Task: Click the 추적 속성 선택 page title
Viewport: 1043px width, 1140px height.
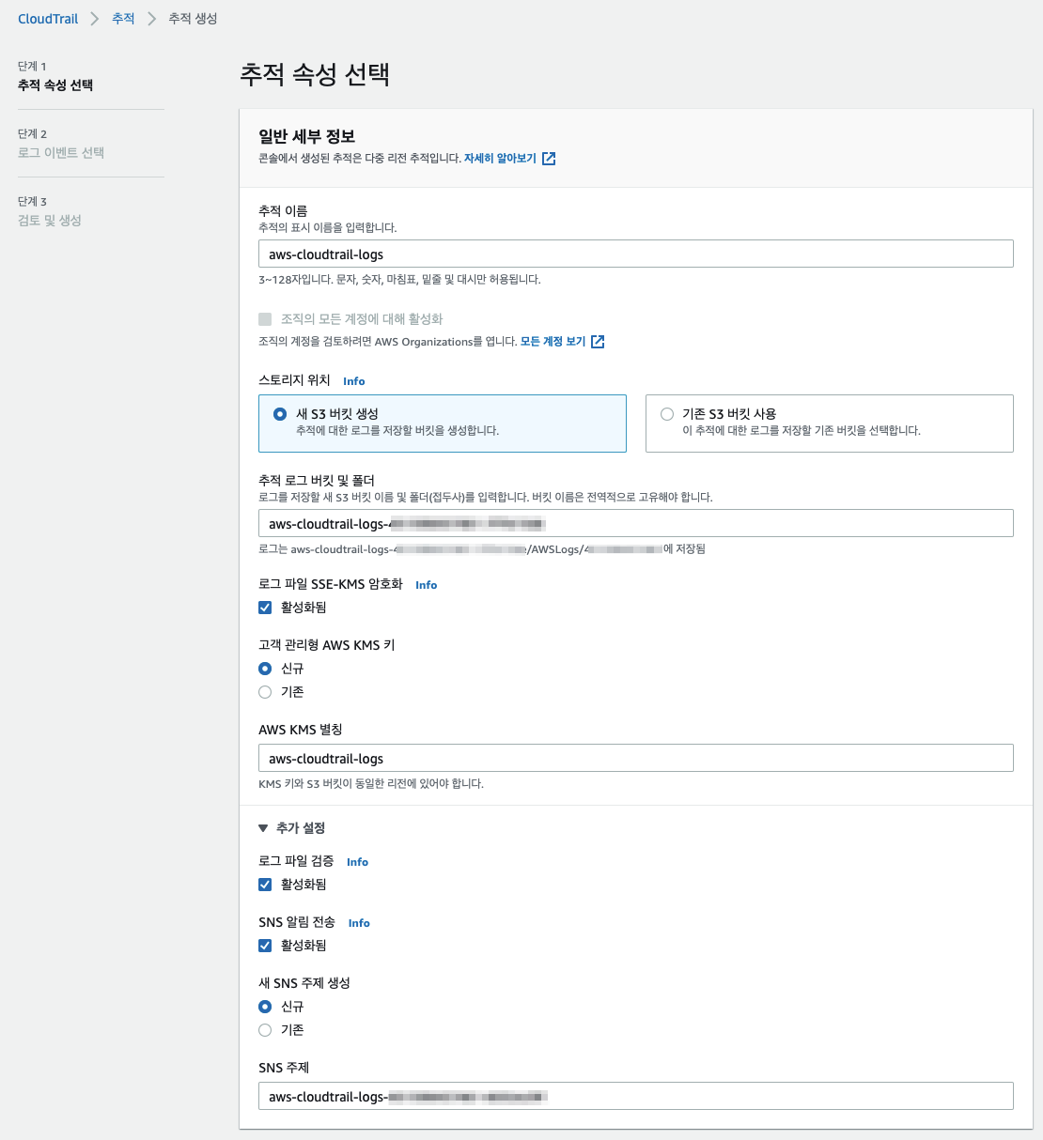Action: [315, 74]
